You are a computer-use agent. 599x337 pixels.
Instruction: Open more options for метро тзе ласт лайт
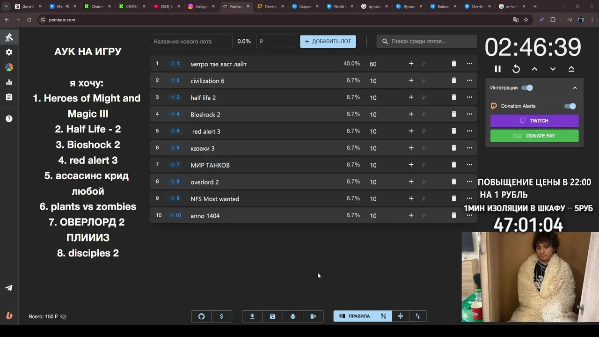pos(469,64)
